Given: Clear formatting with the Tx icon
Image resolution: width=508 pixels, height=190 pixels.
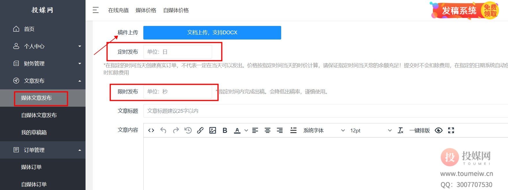Looking at the screenshot, I should tap(400, 131).
